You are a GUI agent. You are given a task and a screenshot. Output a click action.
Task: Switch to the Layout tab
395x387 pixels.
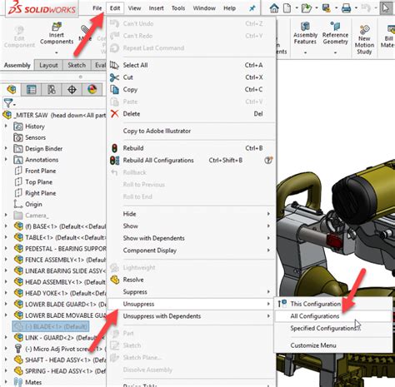tap(48, 65)
